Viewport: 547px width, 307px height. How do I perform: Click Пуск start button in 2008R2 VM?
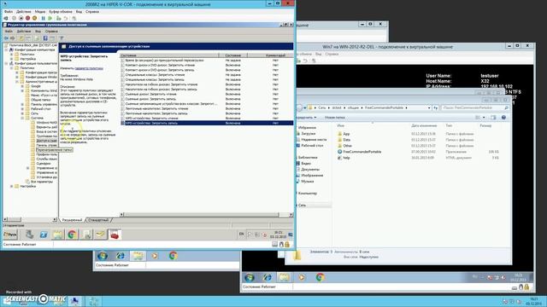tap(10, 235)
